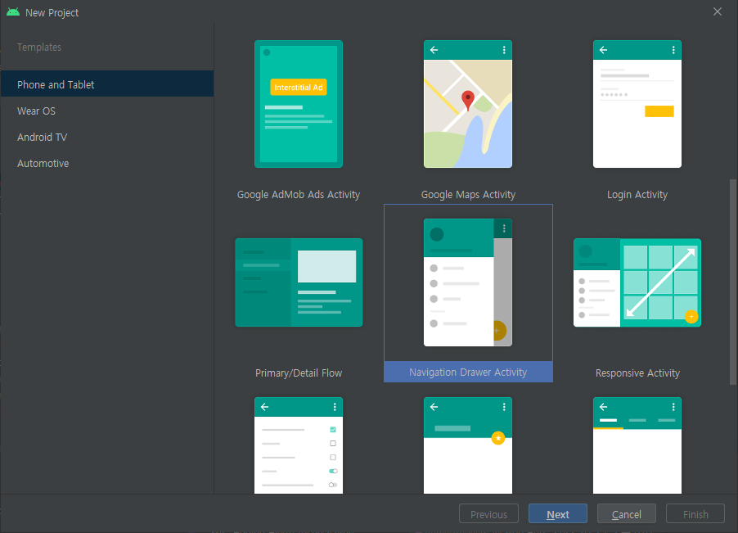
Task: Click the Google AdMob Ads Activity label
Action: 299,195
